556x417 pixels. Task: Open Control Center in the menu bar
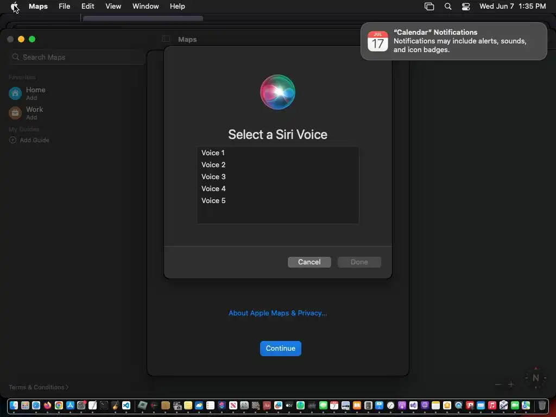click(465, 7)
